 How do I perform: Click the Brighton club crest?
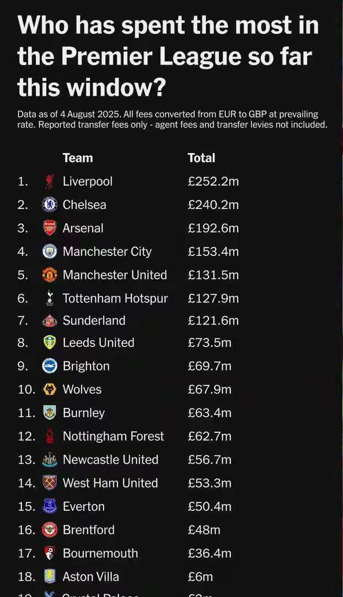point(50,366)
